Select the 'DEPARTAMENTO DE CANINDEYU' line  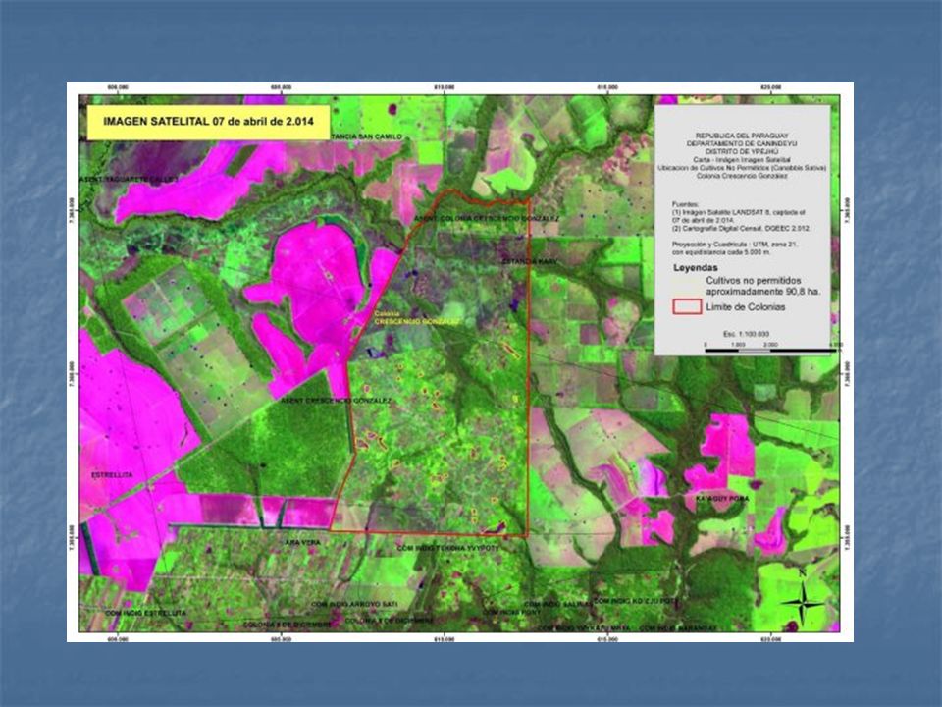pyautogui.click(x=742, y=144)
